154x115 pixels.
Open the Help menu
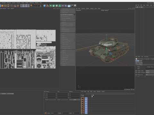coord(41,3)
